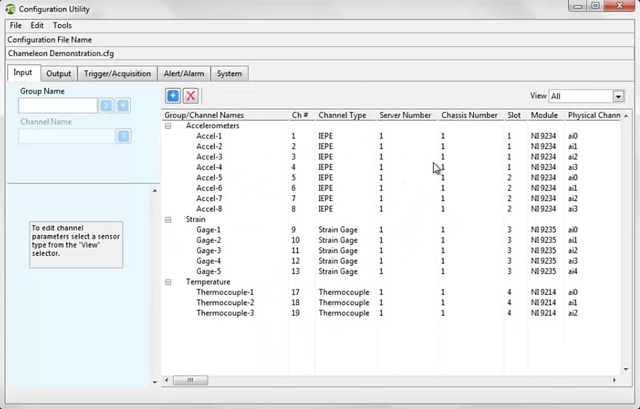Collapse the Accelerometers group

[x=168, y=126]
